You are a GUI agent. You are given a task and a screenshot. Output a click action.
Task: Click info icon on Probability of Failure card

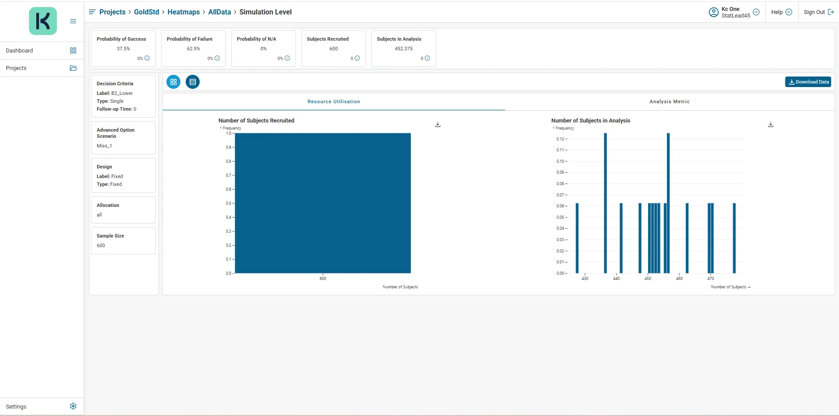coord(217,58)
